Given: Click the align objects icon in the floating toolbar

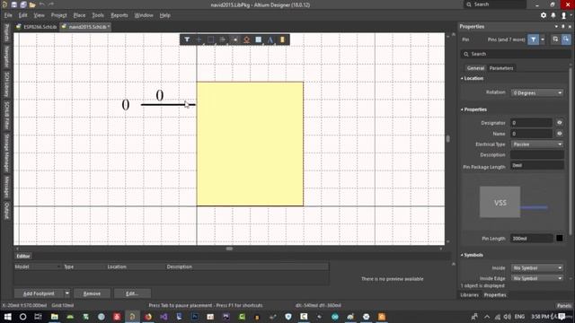Looking at the screenshot, I should (x=222, y=39).
